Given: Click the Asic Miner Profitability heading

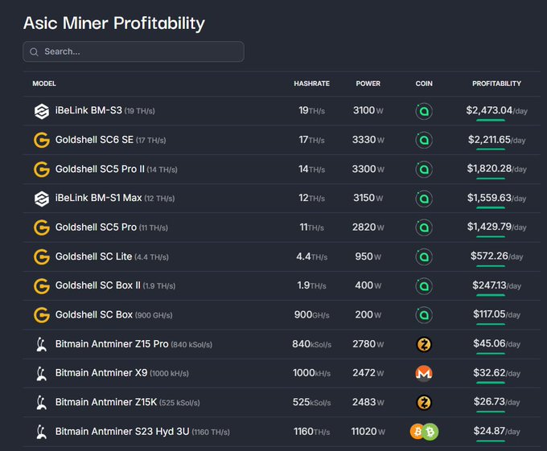Looking at the screenshot, I should point(114,23).
